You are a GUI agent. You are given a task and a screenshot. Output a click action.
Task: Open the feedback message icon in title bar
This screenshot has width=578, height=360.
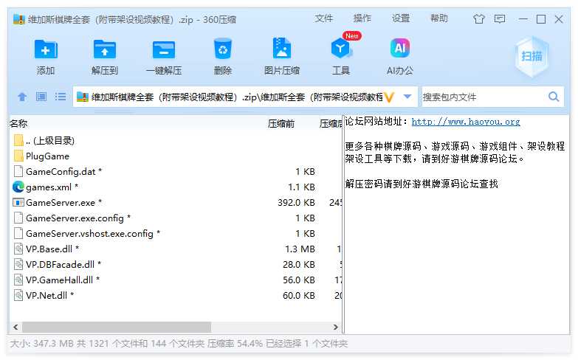pyautogui.click(x=500, y=18)
